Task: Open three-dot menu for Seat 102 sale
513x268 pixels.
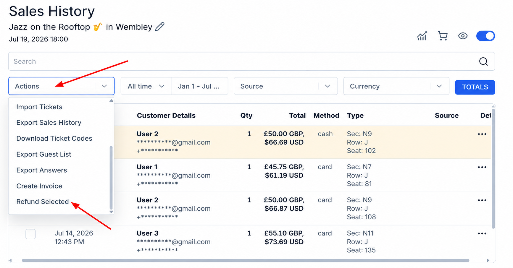Action: pyautogui.click(x=482, y=134)
